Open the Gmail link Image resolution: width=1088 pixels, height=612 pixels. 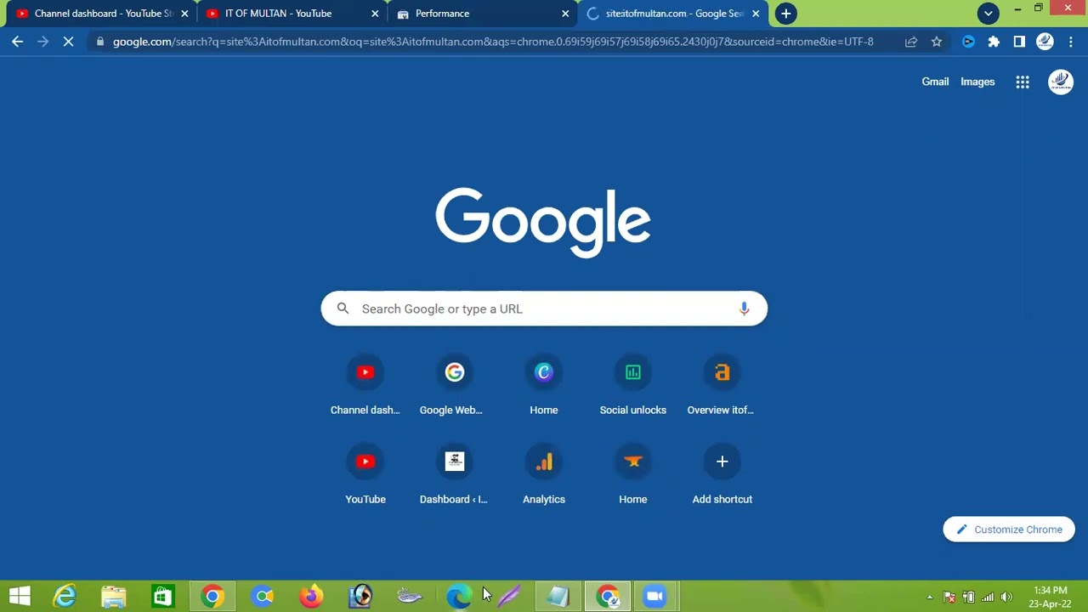pyautogui.click(x=935, y=82)
